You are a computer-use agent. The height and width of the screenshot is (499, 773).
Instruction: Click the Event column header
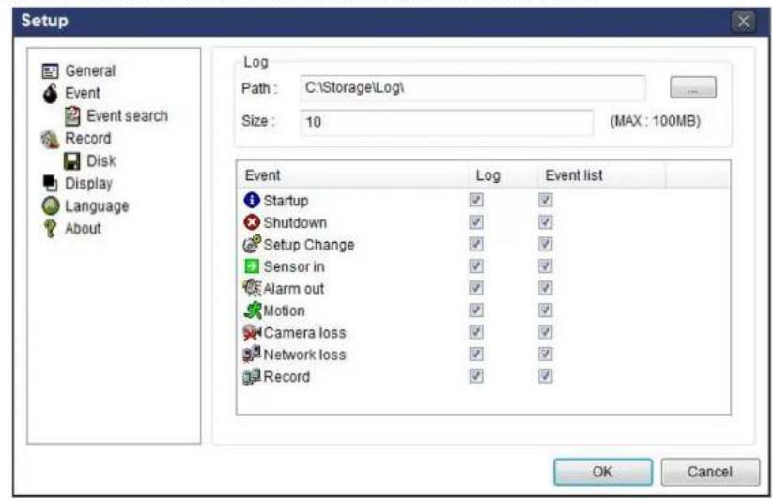[x=352, y=175]
